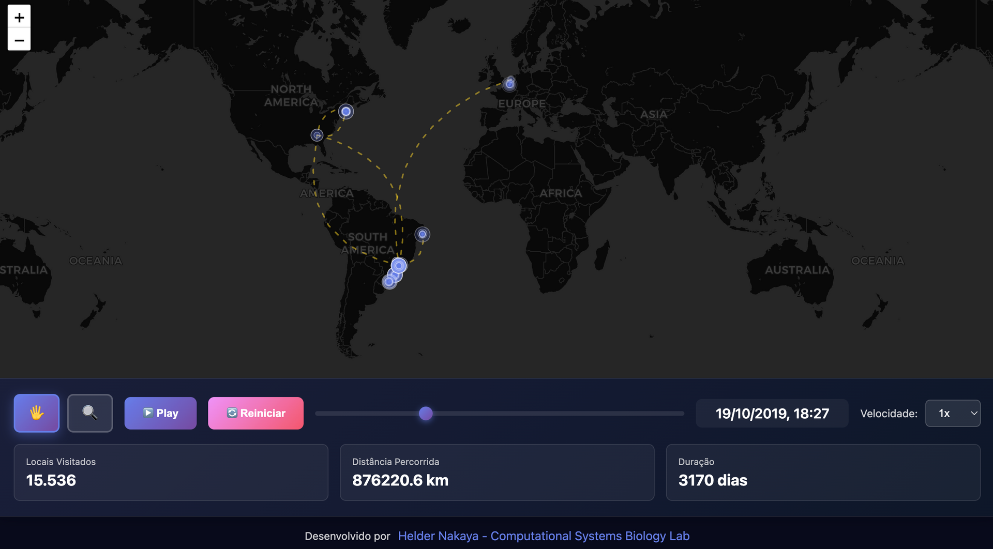The height and width of the screenshot is (549, 993).
Task: Click the southeastern United States location marker
Action: click(x=317, y=135)
